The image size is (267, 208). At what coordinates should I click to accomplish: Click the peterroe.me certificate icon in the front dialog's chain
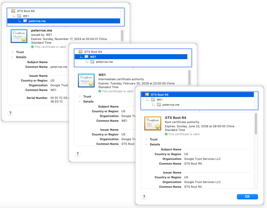pyautogui.click(x=159, y=105)
